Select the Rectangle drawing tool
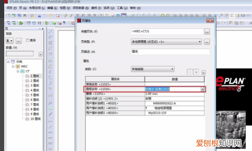This screenshot has height=151, width=252. click(50, 48)
